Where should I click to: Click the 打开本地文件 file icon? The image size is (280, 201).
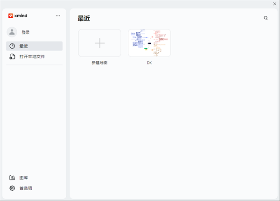click(12, 57)
